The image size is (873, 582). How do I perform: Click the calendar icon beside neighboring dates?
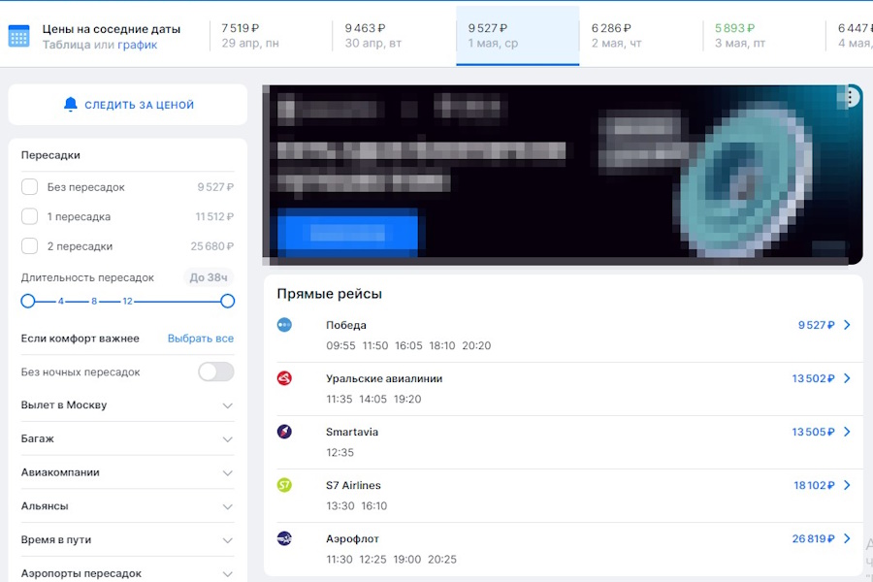pos(19,36)
